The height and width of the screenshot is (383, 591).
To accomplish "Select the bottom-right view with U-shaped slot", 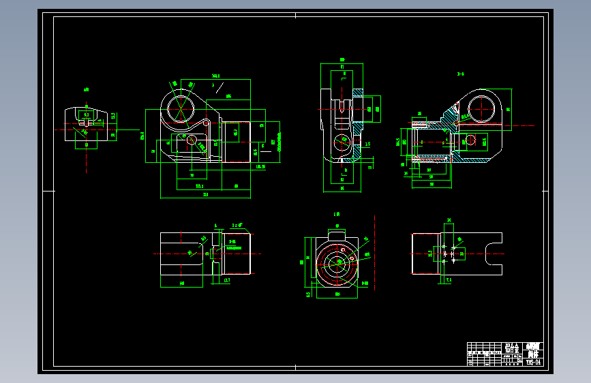I will pyautogui.click(x=457, y=254).
